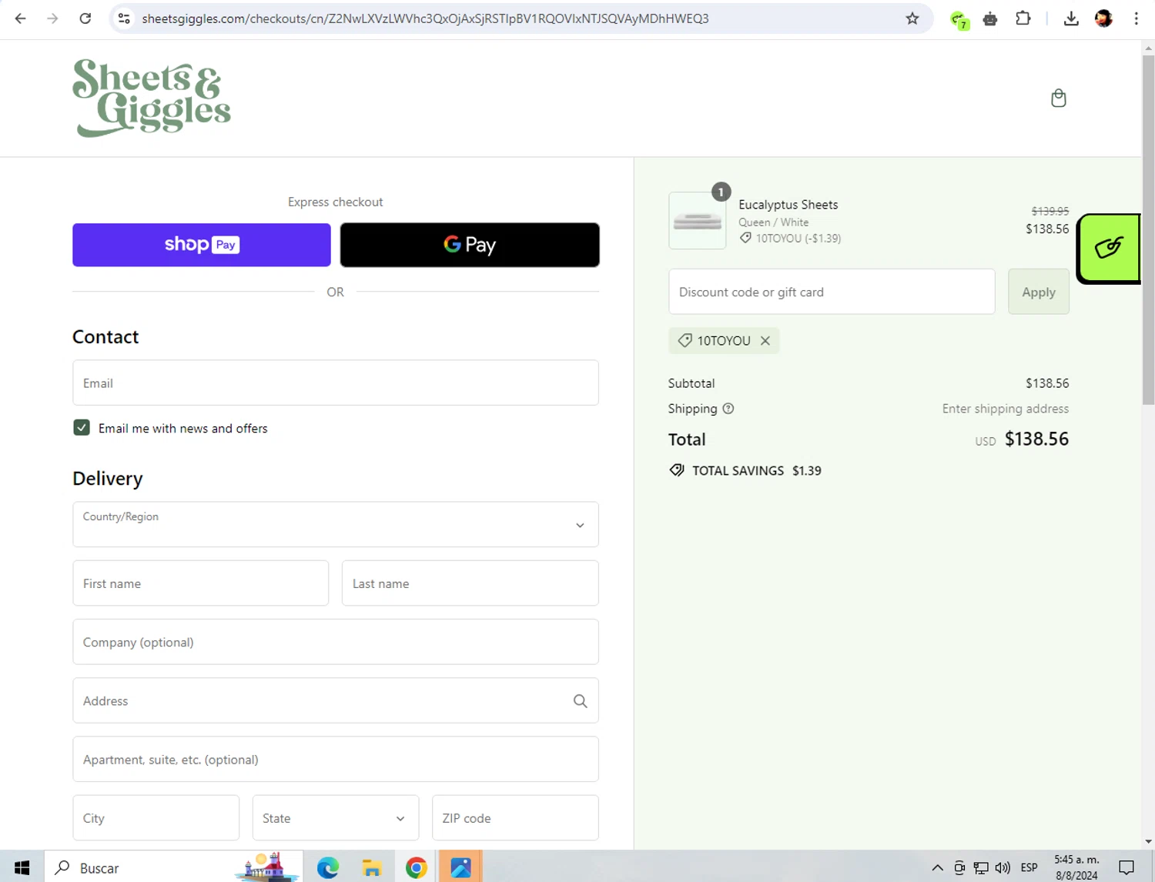Screen dimensions: 1155x882
Task: Click the browser address bar URL
Action: (x=425, y=18)
